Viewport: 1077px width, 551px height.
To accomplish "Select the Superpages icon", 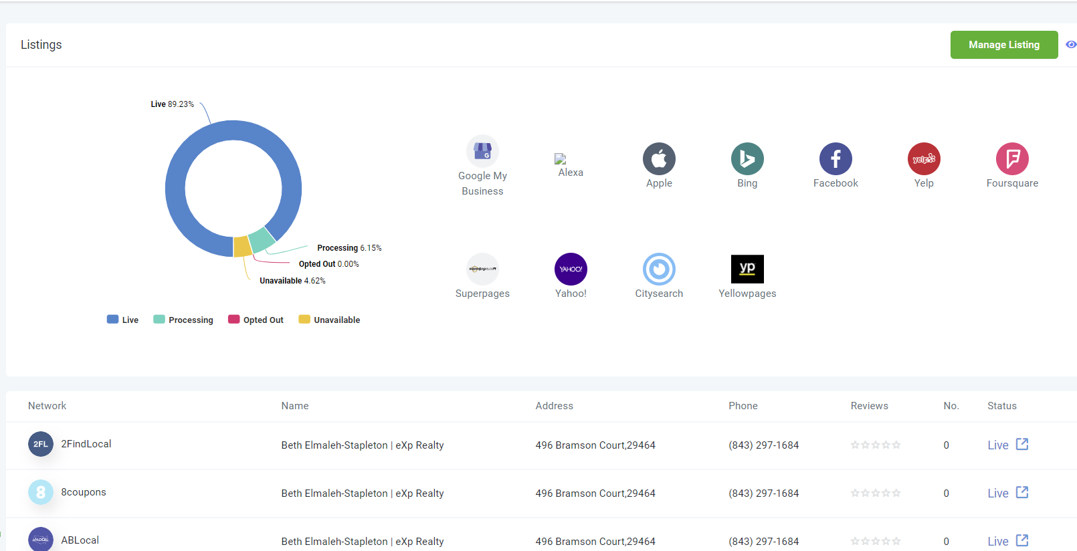I will point(482,269).
